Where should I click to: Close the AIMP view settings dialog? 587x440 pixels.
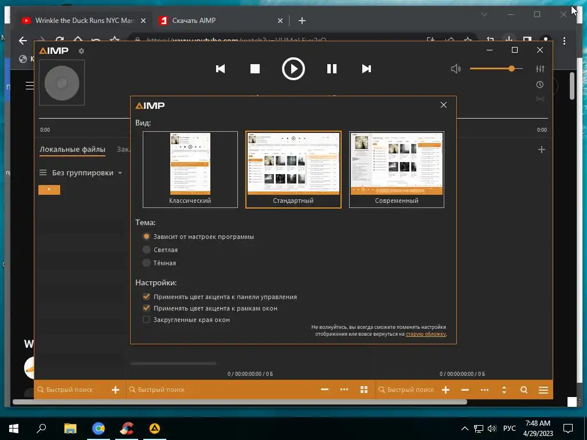point(444,105)
